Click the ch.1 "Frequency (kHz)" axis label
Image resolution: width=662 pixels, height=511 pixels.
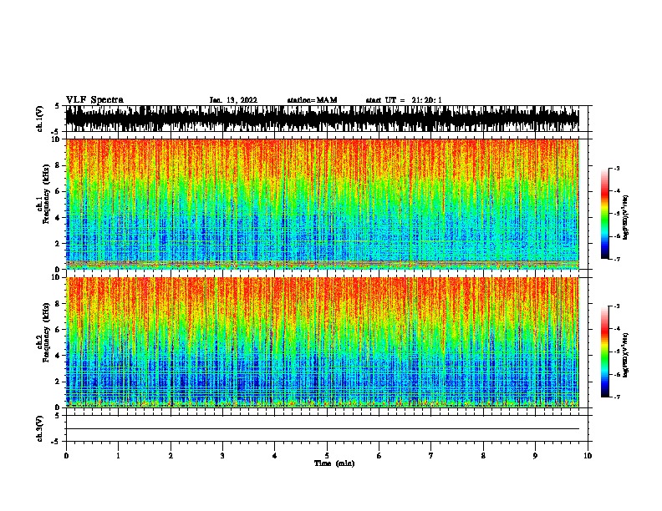pyautogui.click(x=46, y=195)
